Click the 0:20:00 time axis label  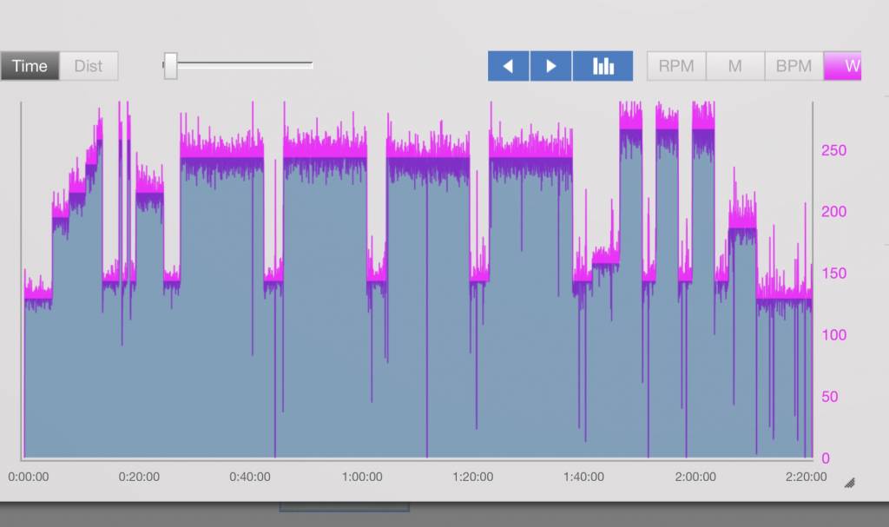139,477
